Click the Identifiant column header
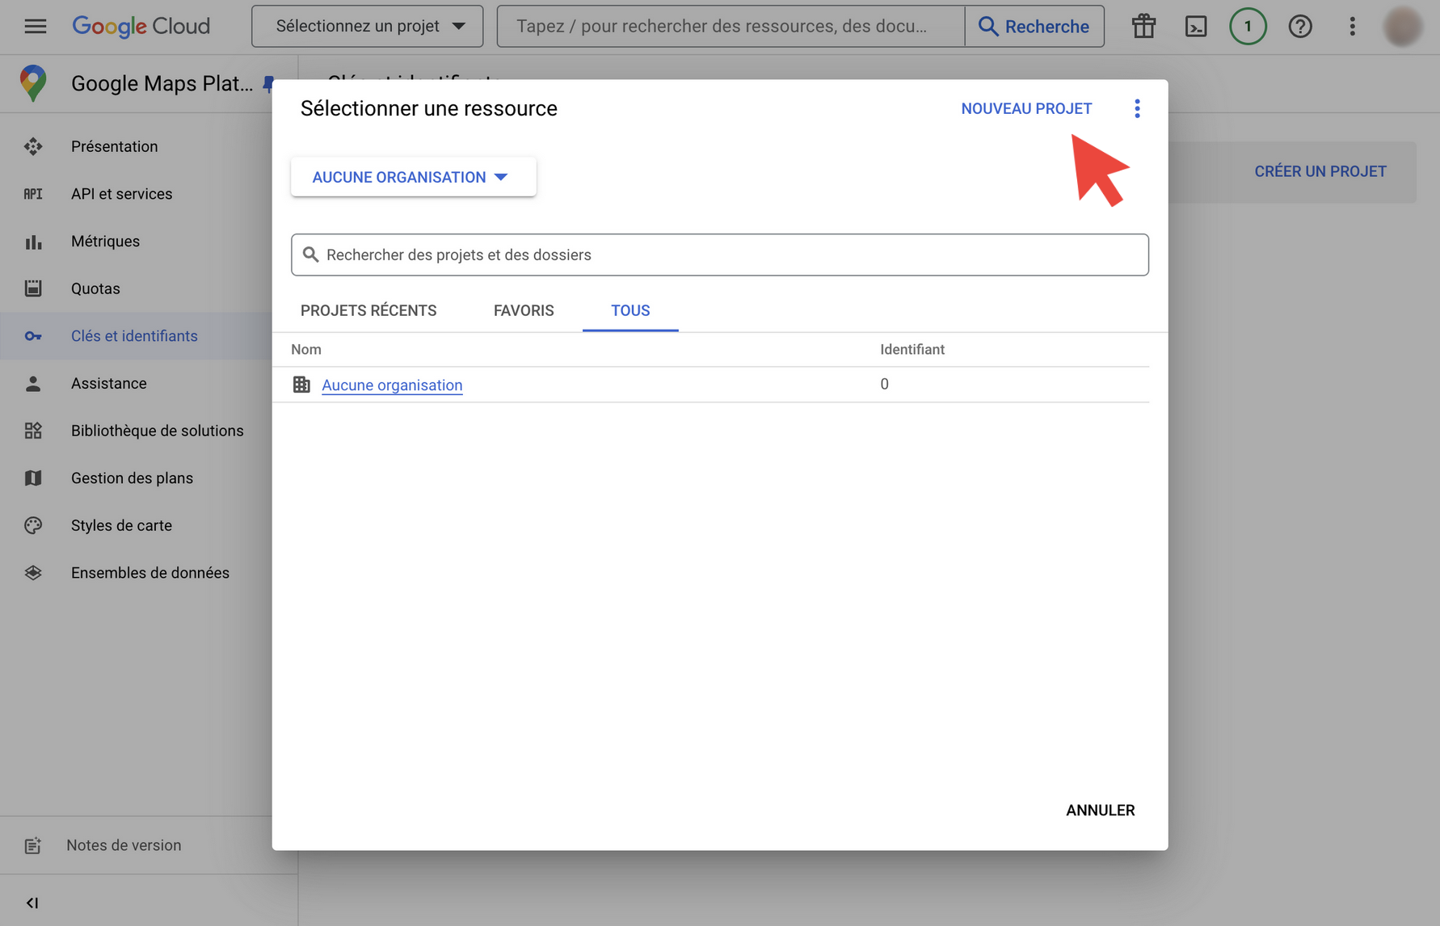This screenshot has height=926, width=1440. pyautogui.click(x=912, y=350)
